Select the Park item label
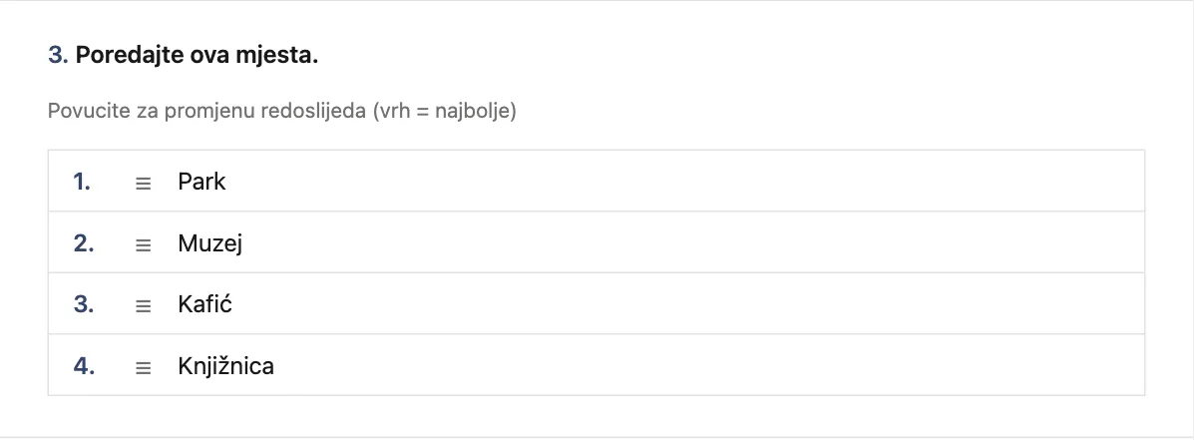The width and height of the screenshot is (1194, 440). 201,182
